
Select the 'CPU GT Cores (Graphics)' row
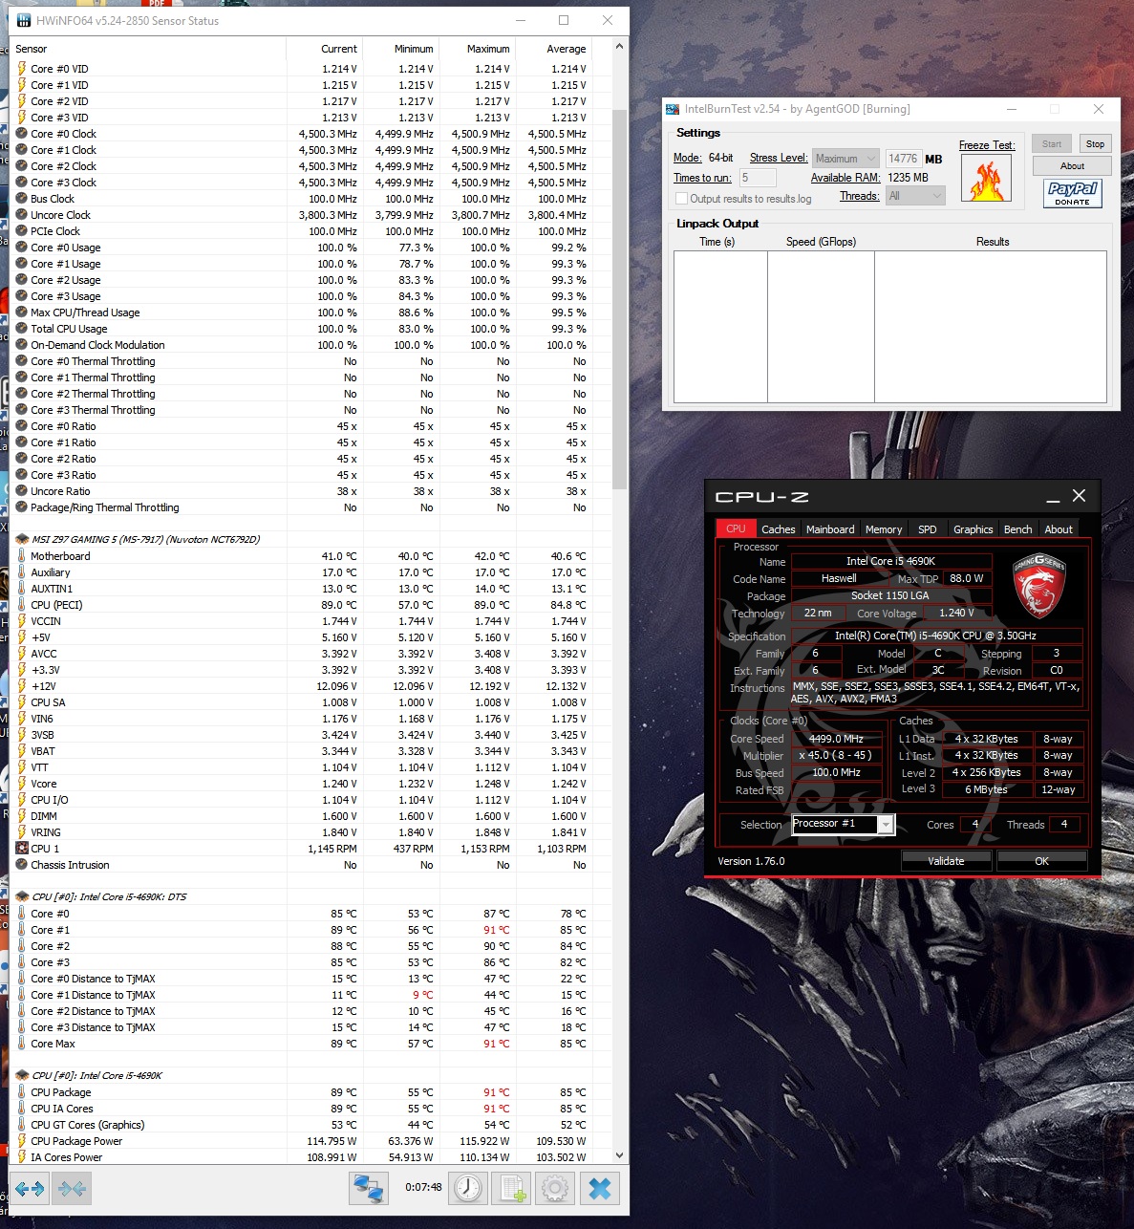[310, 1125]
